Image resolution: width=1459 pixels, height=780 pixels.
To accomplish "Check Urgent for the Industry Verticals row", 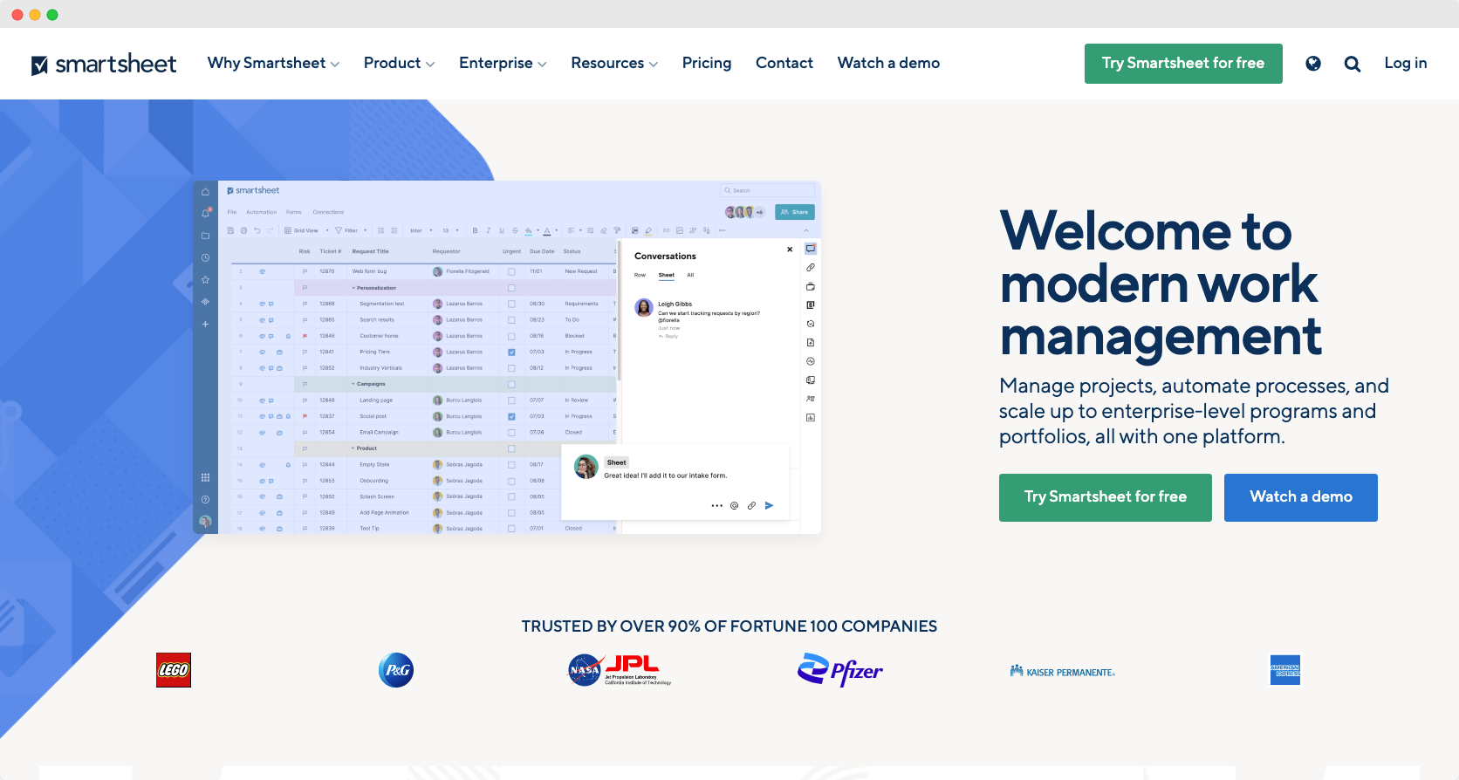I will coord(511,368).
